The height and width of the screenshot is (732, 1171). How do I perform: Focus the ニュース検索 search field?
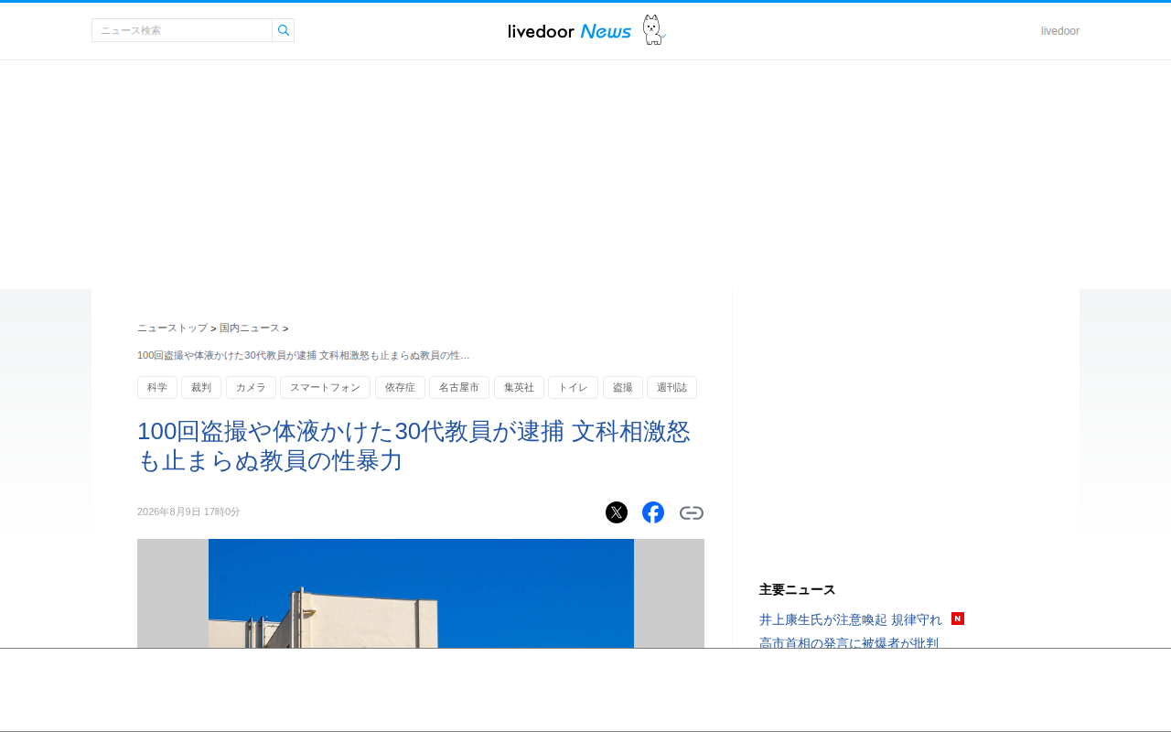[182, 30]
